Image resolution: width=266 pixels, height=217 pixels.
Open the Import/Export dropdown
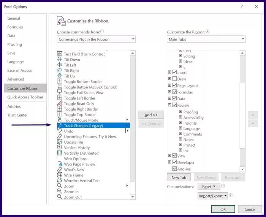tap(212, 196)
